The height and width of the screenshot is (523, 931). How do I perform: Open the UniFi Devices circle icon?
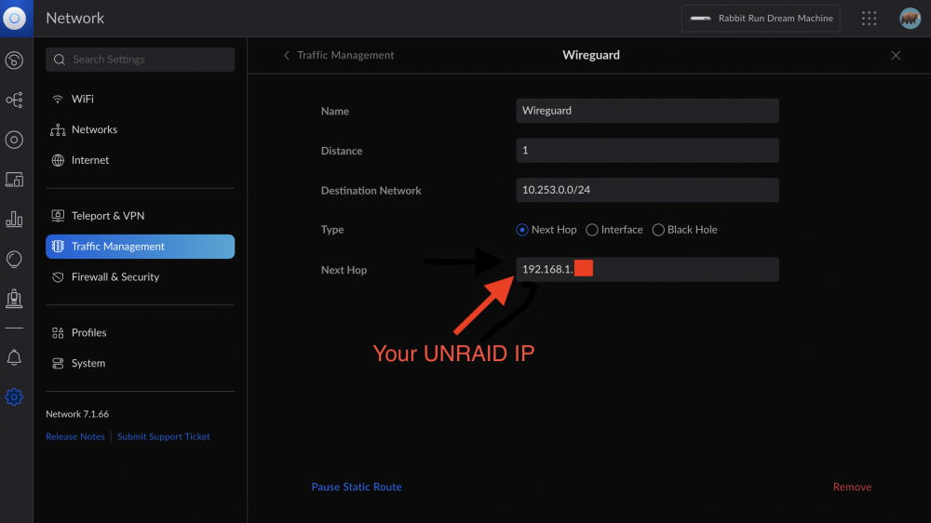coord(14,140)
